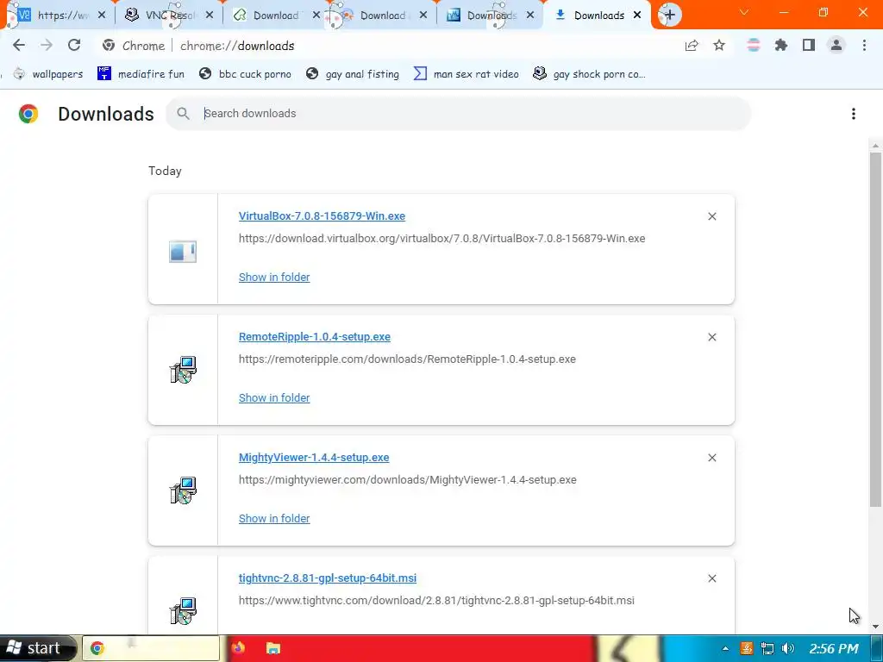
Task: Remove VirtualBox-7.0.8 entry from the list
Action: [711, 216]
